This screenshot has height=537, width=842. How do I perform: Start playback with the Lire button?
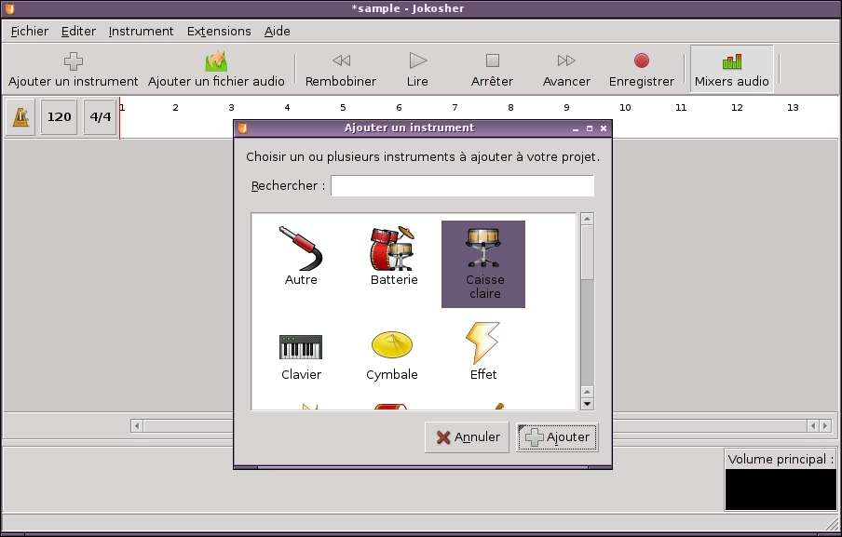coord(417,69)
